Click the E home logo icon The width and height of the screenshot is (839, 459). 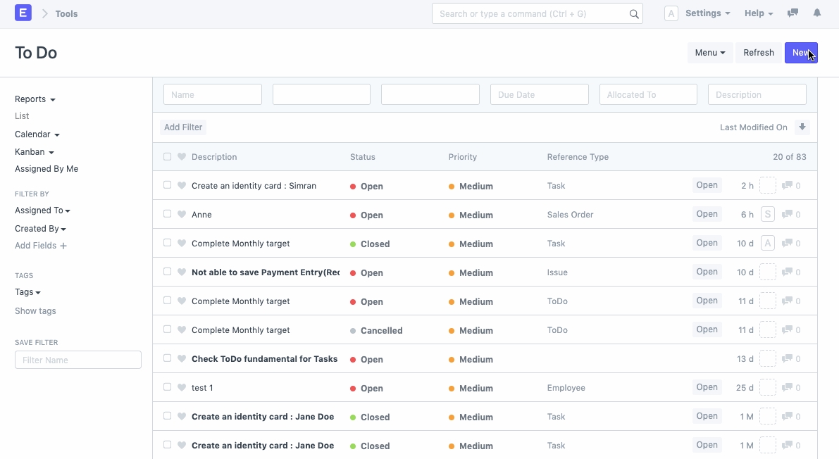click(23, 13)
